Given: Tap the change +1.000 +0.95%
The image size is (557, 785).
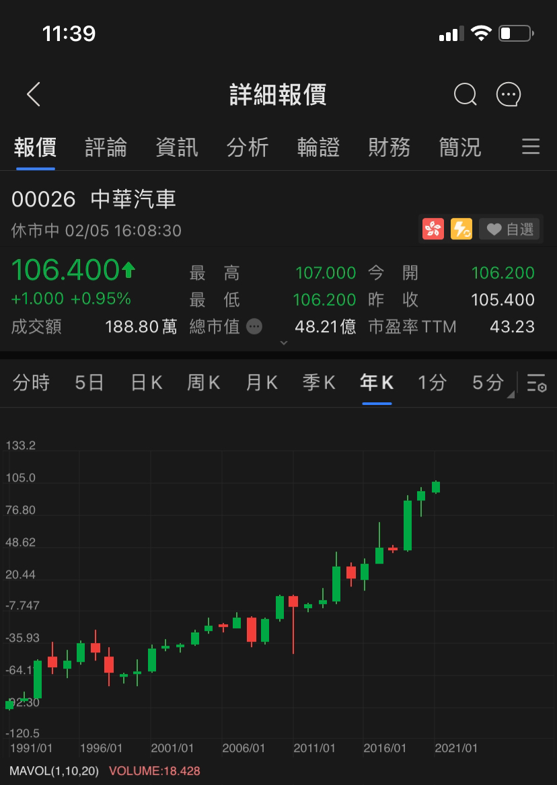Looking at the screenshot, I should 71,299.
